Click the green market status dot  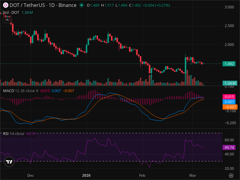point(82,5)
